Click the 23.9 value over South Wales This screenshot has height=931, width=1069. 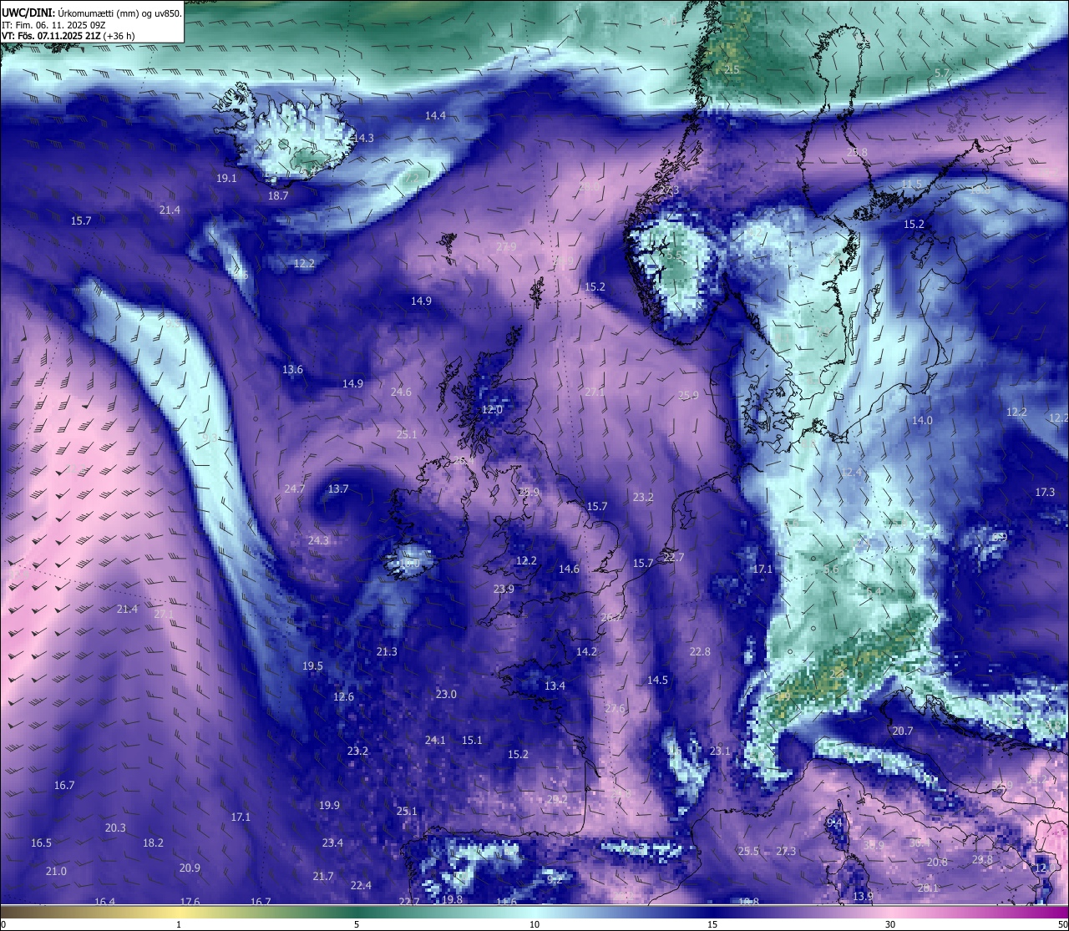(504, 589)
